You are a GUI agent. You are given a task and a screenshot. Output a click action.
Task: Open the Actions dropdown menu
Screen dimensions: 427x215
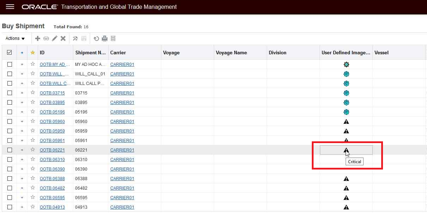tap(15, 38)
